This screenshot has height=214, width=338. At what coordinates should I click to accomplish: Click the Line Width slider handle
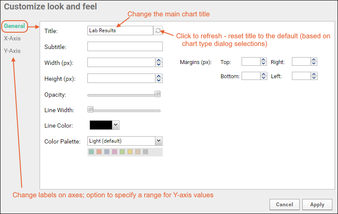click(90, 110)
